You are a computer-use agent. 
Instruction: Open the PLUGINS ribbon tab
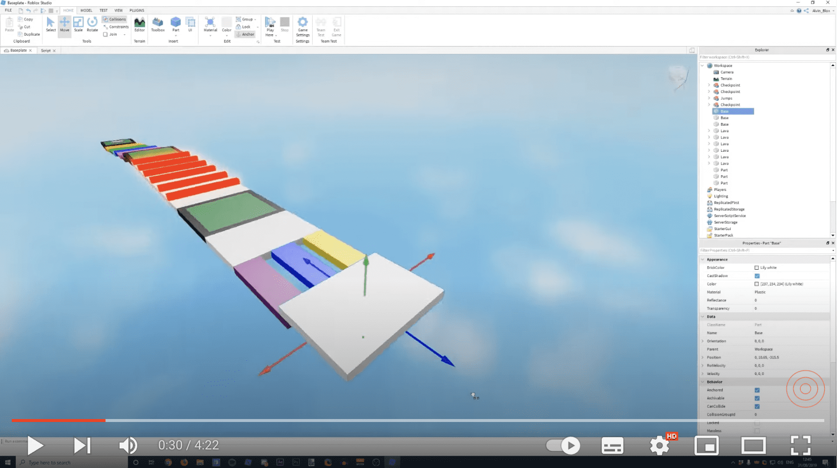point(137,10)
